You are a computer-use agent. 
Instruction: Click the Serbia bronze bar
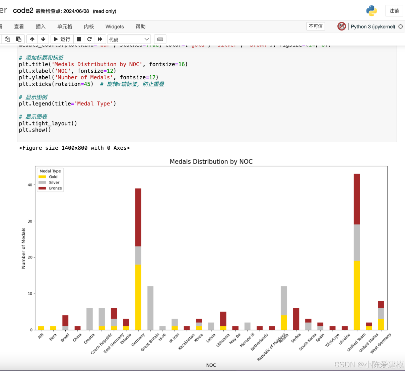[296, 319]
